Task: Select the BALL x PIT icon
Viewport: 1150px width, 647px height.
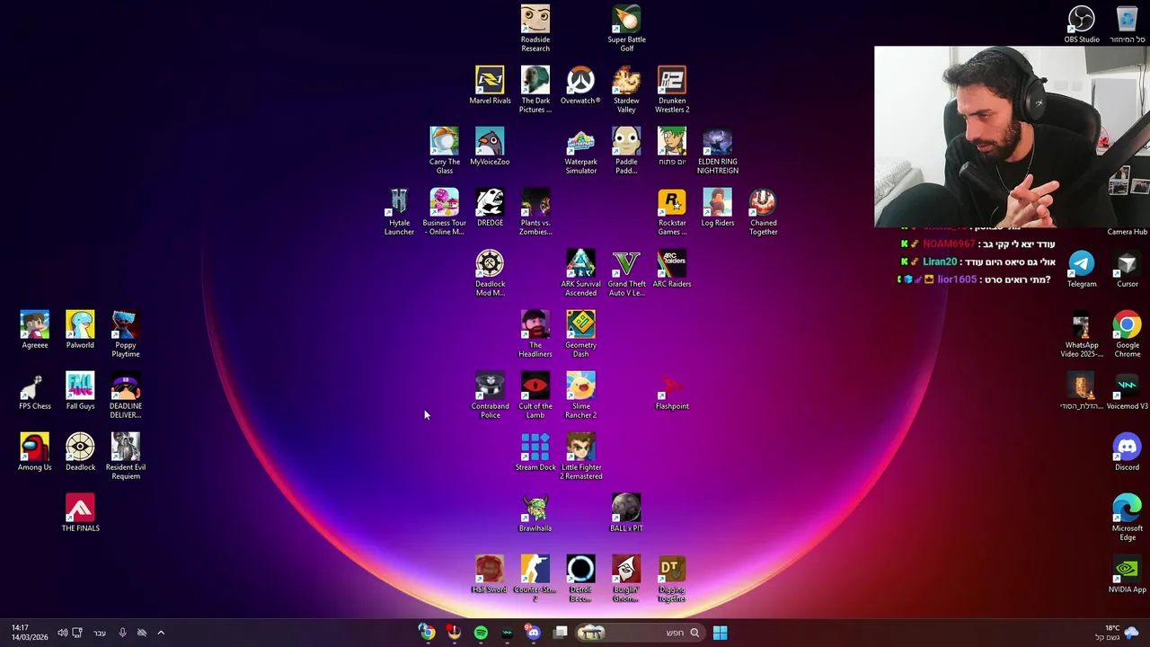Action: point(626,513)
